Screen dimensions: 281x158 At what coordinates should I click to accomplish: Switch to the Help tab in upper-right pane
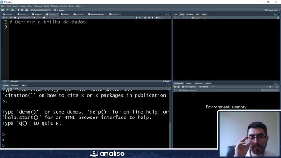tap(197, 14)
